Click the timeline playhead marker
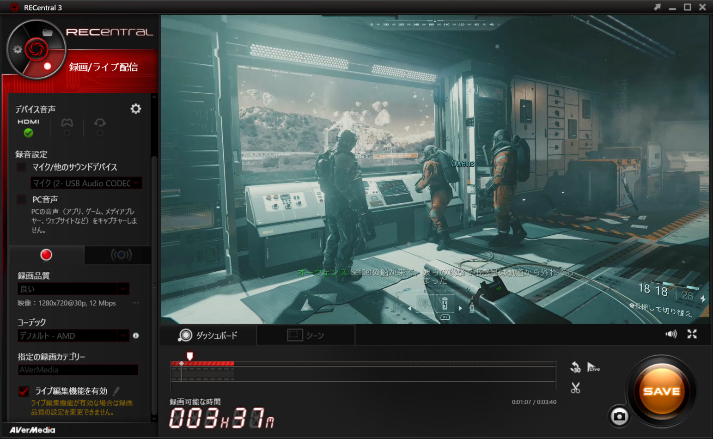This screenshot has height=439, width=713. tap(189, 355)
